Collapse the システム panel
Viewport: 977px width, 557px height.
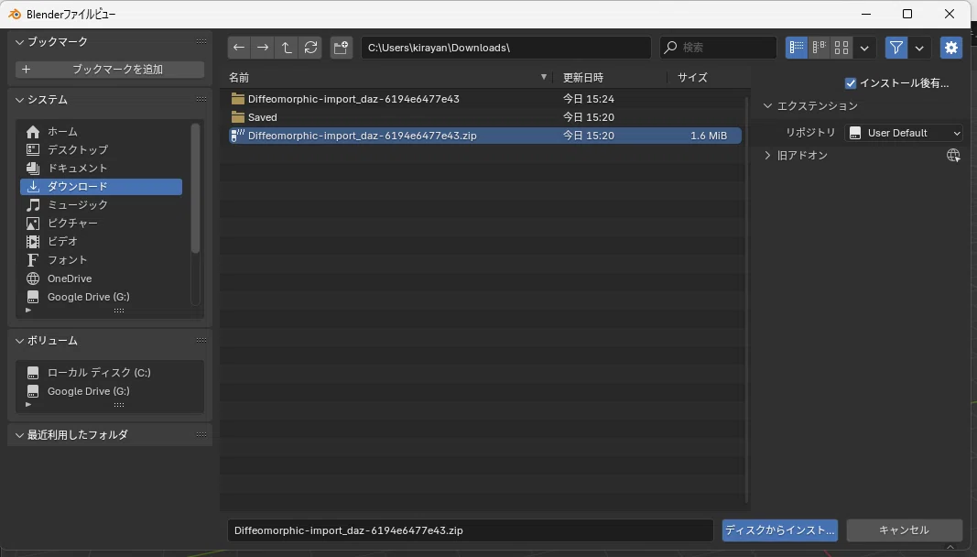pyautogui.click(x=19, y=100)
